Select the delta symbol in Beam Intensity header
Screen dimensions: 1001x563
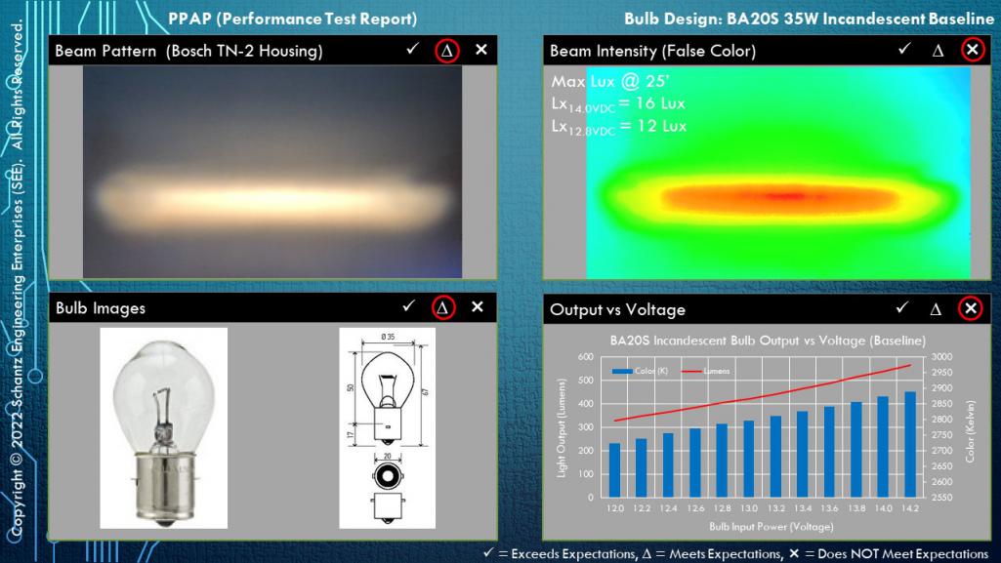point(938,51)
